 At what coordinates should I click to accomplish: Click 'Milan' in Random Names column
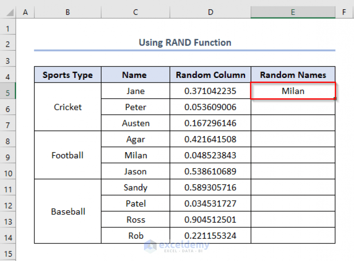click(x=293, y=91)
